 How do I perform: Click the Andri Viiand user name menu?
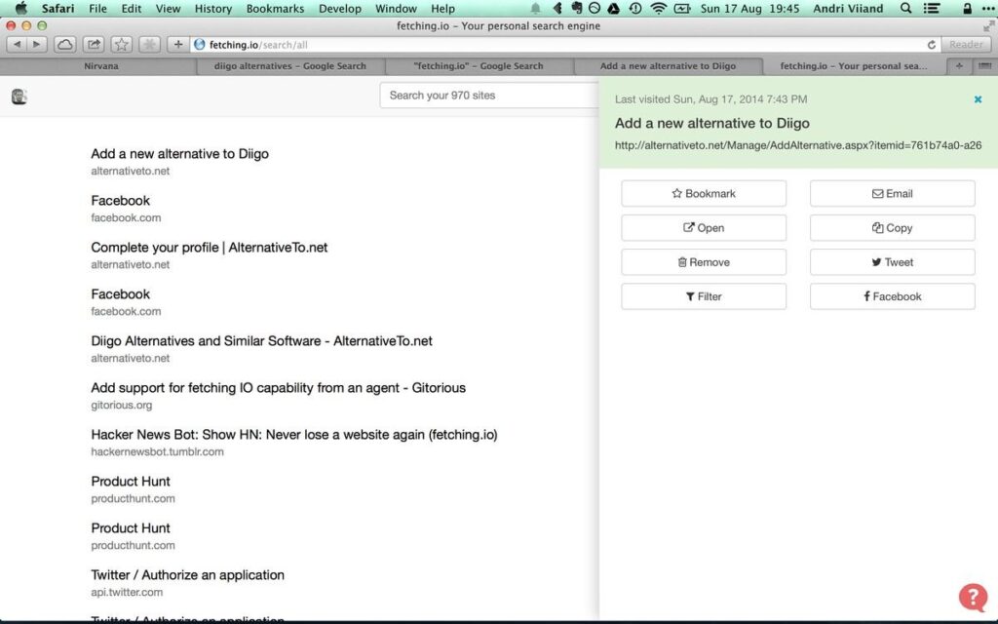(x=848, y=8)
